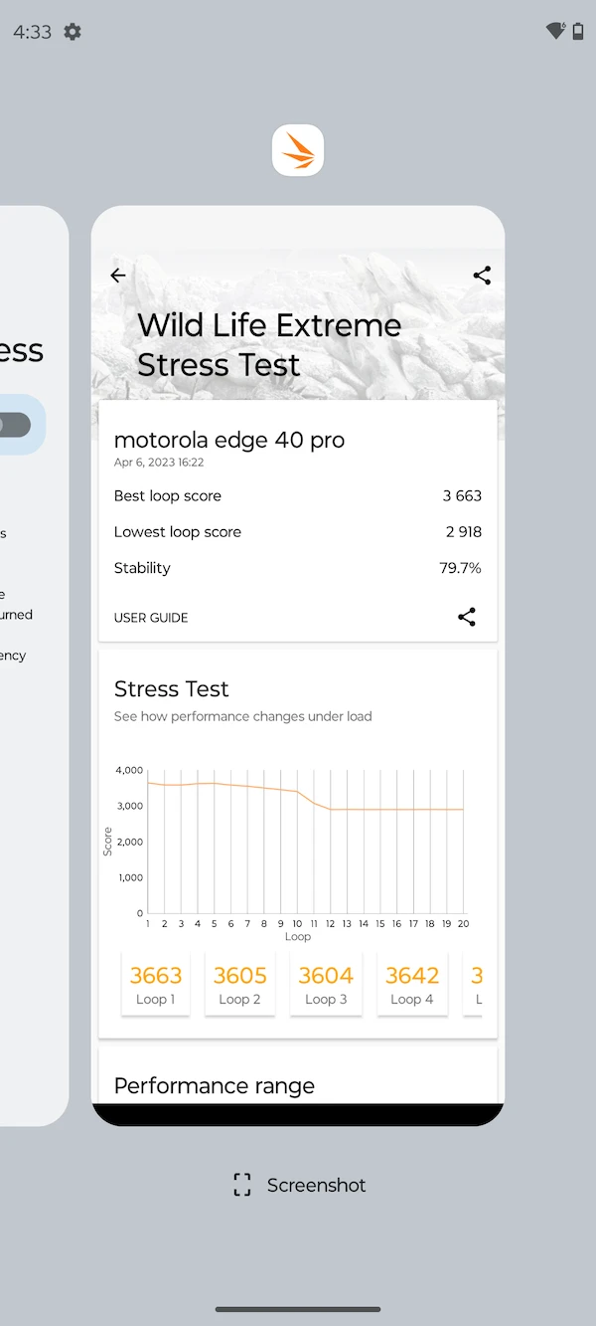Select the Loop 2 score card

(240, 984)
